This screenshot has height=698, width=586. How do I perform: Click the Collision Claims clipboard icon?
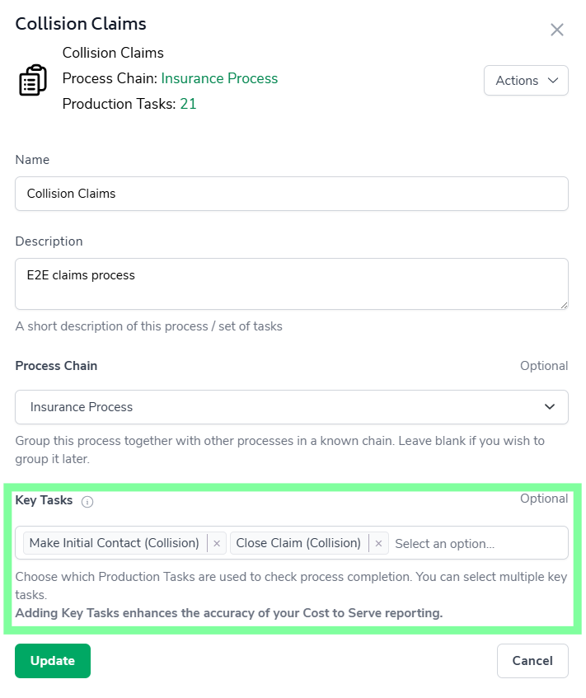pos(33,80)
